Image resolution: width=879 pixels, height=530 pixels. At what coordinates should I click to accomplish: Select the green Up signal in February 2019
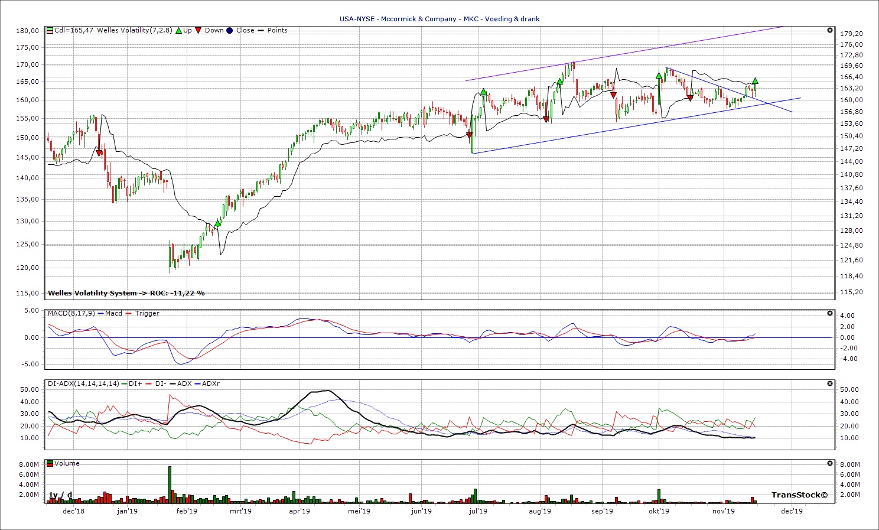tap(218, 223)
